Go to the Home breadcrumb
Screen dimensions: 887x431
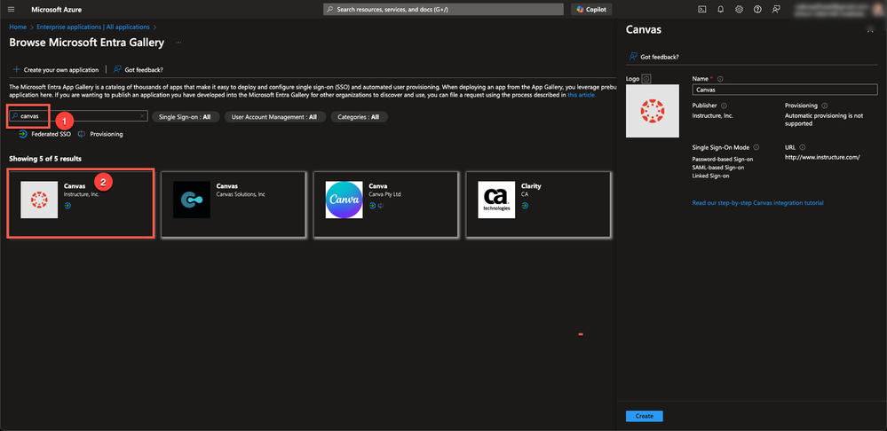tap(17, 27)
